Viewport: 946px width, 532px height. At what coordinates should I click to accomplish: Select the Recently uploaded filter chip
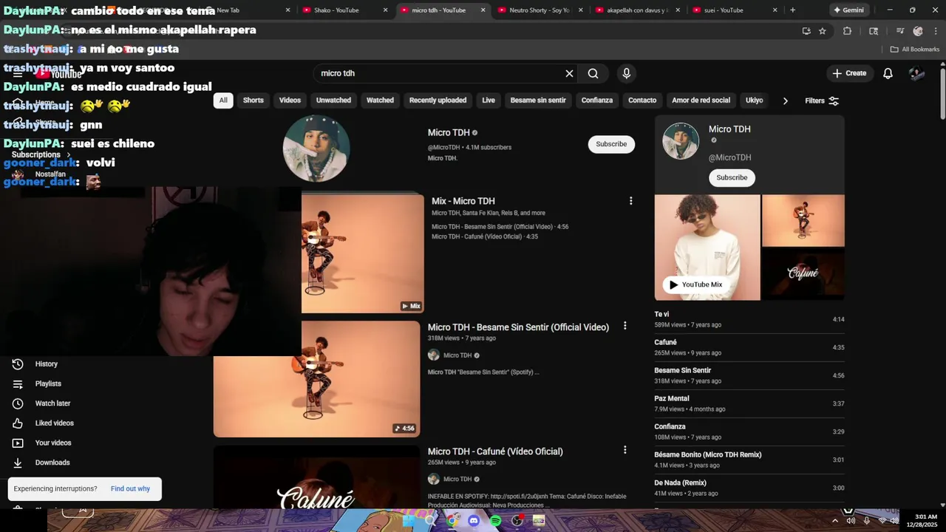pyautogui.click(x=438, y=100)
